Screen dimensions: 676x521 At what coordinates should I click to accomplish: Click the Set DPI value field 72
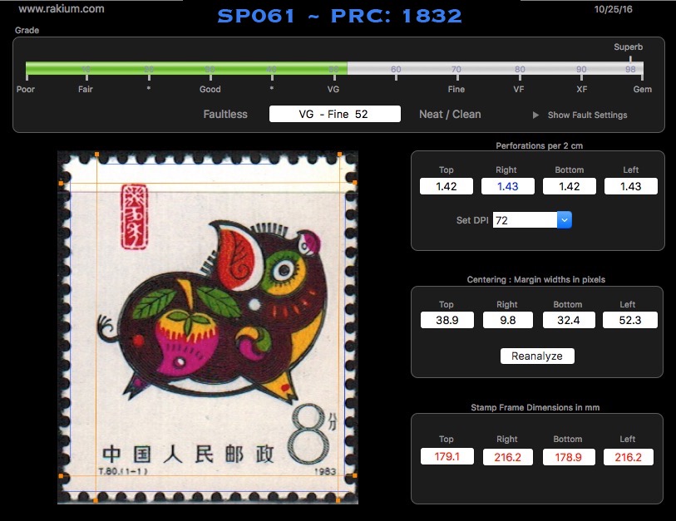(525, 220)
